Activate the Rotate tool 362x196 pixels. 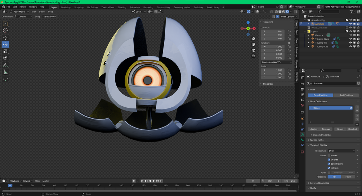5,45
